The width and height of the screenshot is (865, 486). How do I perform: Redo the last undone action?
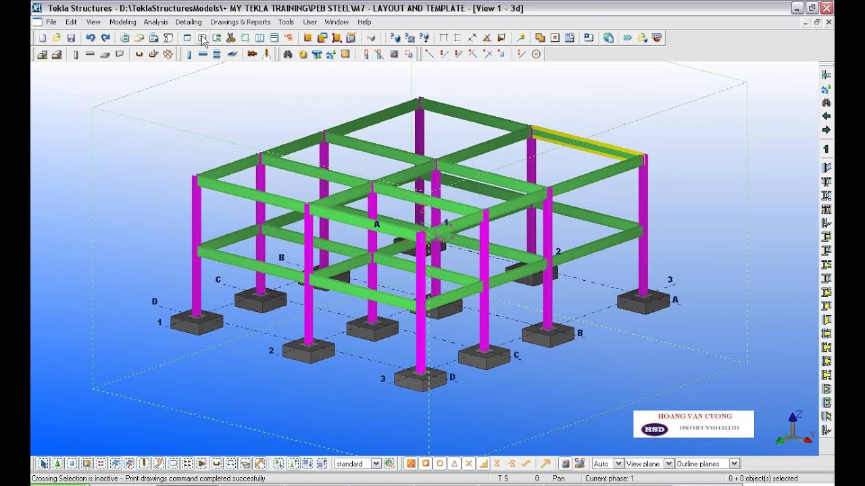click(105, 38)
